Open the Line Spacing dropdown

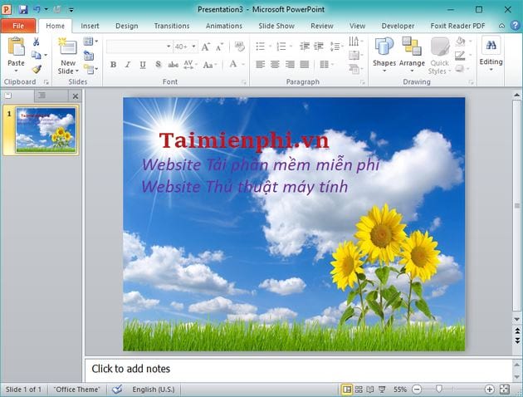click(x=336, y=47)
